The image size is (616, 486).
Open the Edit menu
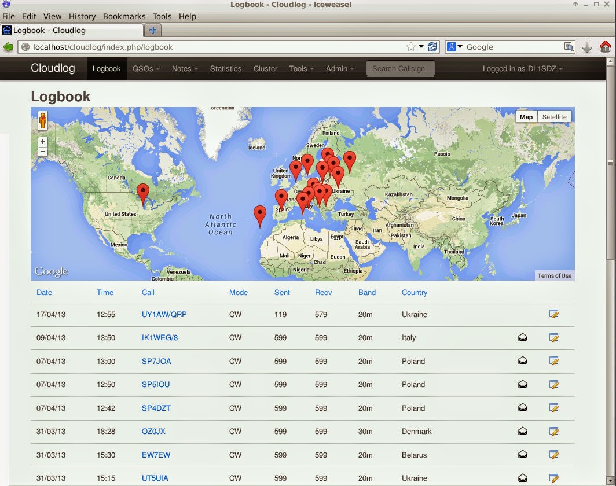29,16
